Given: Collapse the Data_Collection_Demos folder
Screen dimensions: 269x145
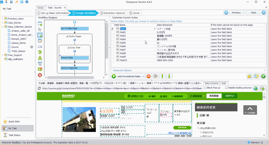Looking at the screenshot, I should click(x=3, y=27).
